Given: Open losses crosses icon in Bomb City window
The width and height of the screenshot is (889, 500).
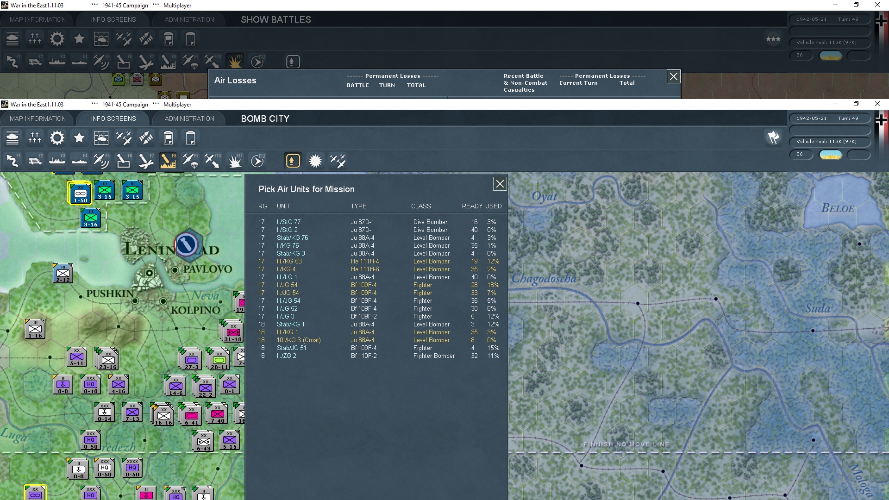Looking at the screenshot, I should [x=35, y=138].
